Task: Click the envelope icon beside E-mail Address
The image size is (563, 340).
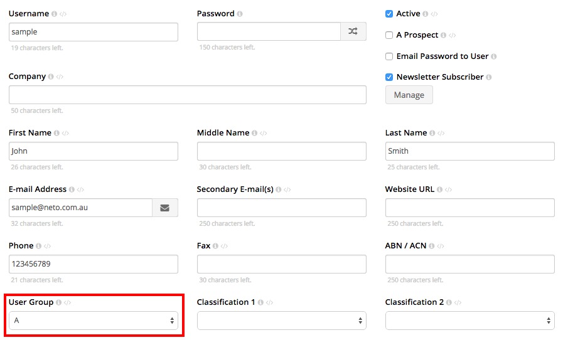Action: click(165, 208)
